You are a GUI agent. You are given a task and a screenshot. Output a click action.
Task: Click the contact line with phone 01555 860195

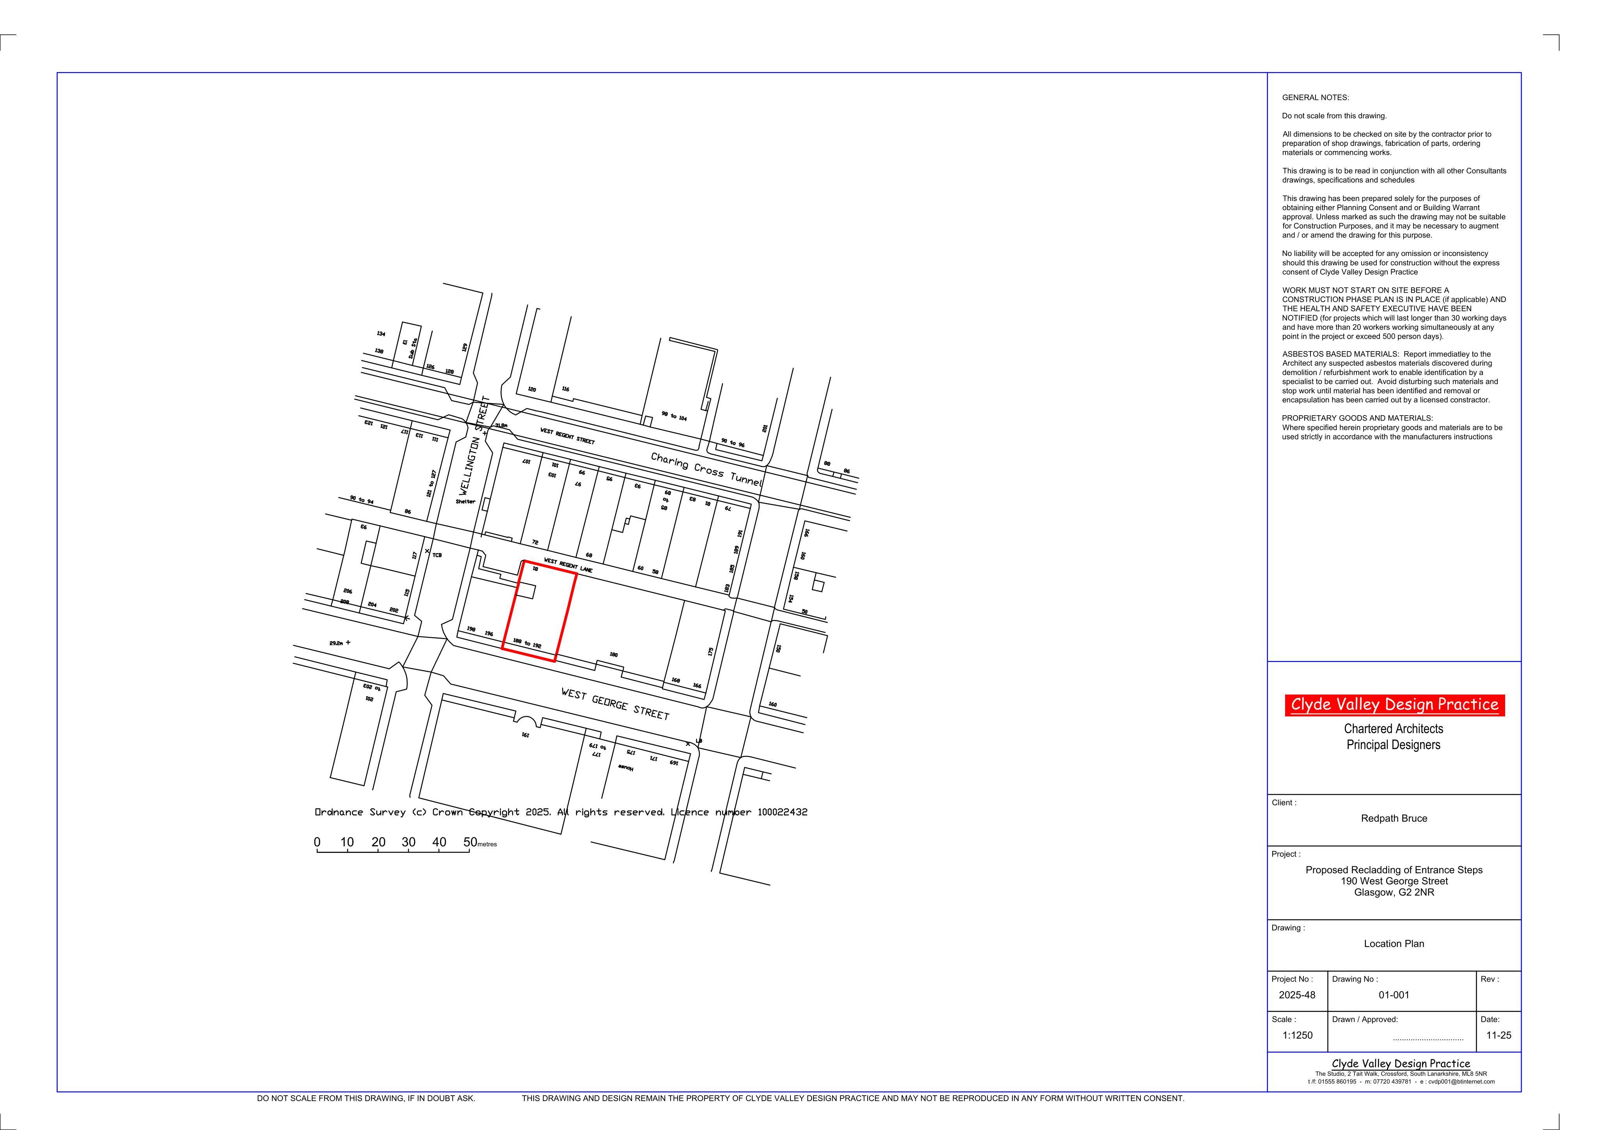click(x=1401, y=1082)
